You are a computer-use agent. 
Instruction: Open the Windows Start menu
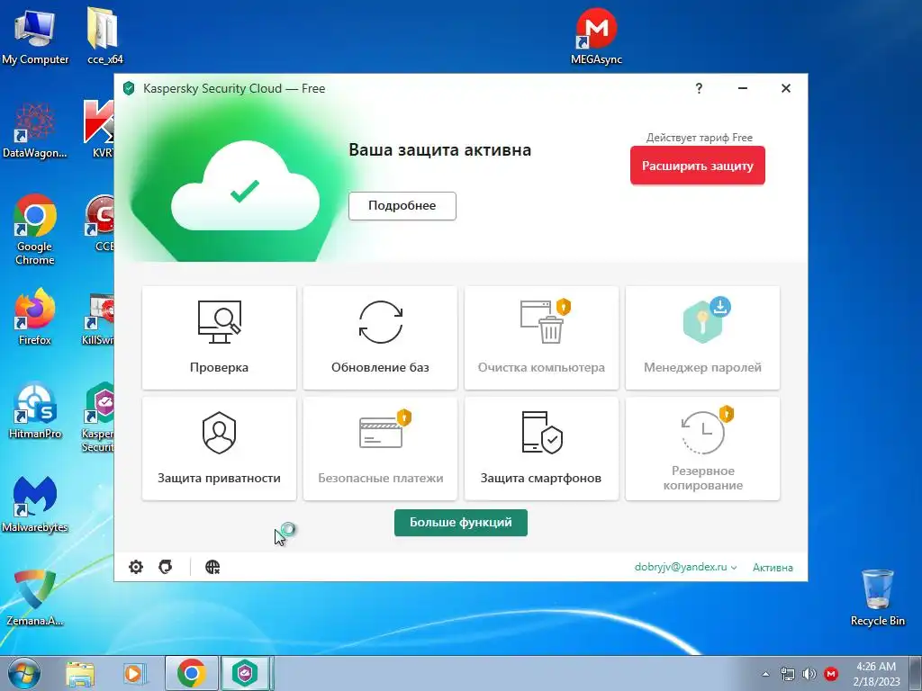click(x=24, y=673)
